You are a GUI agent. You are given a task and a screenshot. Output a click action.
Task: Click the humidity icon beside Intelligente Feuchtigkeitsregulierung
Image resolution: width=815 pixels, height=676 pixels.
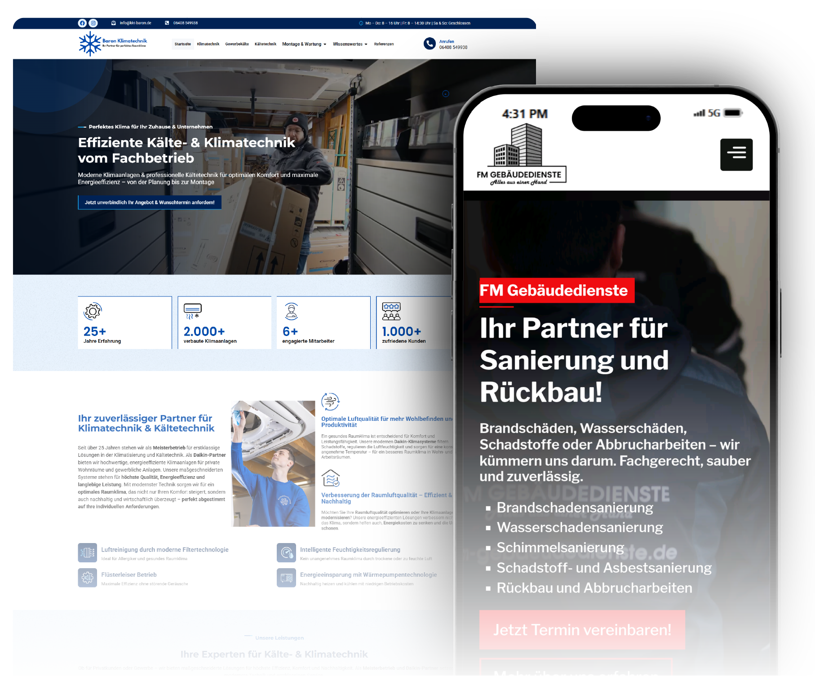click(286, 552)
